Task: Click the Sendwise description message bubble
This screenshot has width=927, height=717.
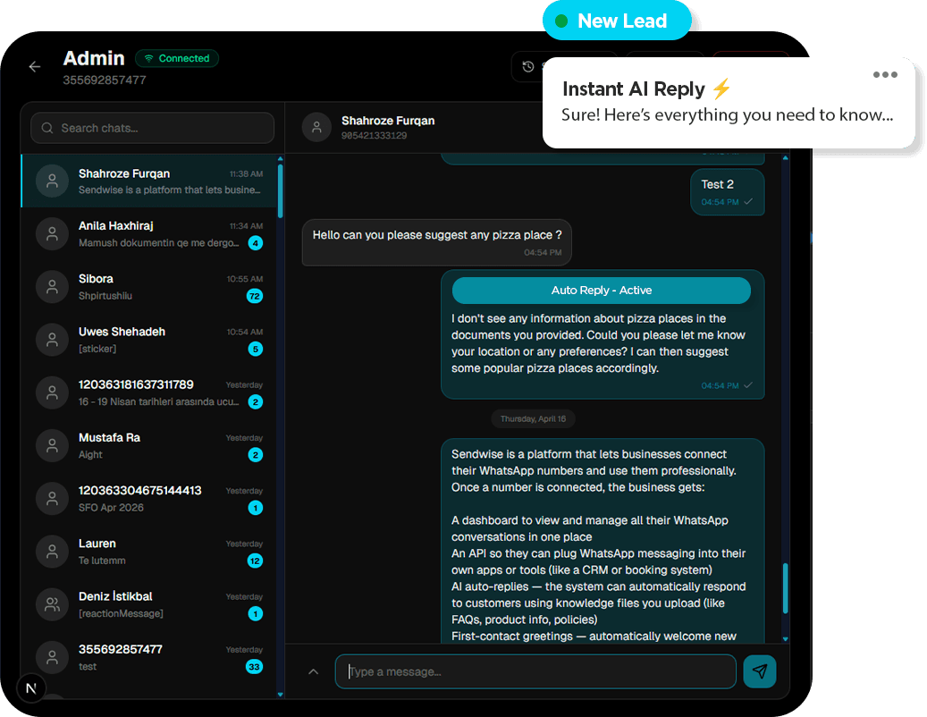Action: click(603, 541)
